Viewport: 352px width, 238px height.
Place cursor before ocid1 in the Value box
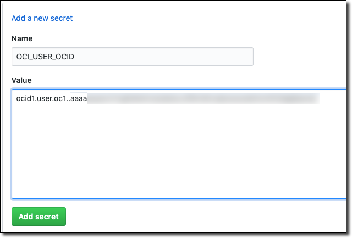pos(16,99)
